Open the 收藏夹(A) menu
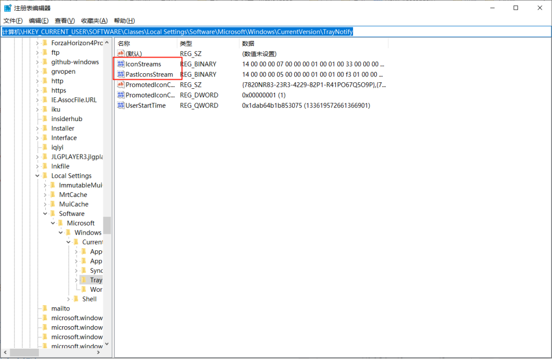The width and height of the screenshot is (552, 359). 94,20
